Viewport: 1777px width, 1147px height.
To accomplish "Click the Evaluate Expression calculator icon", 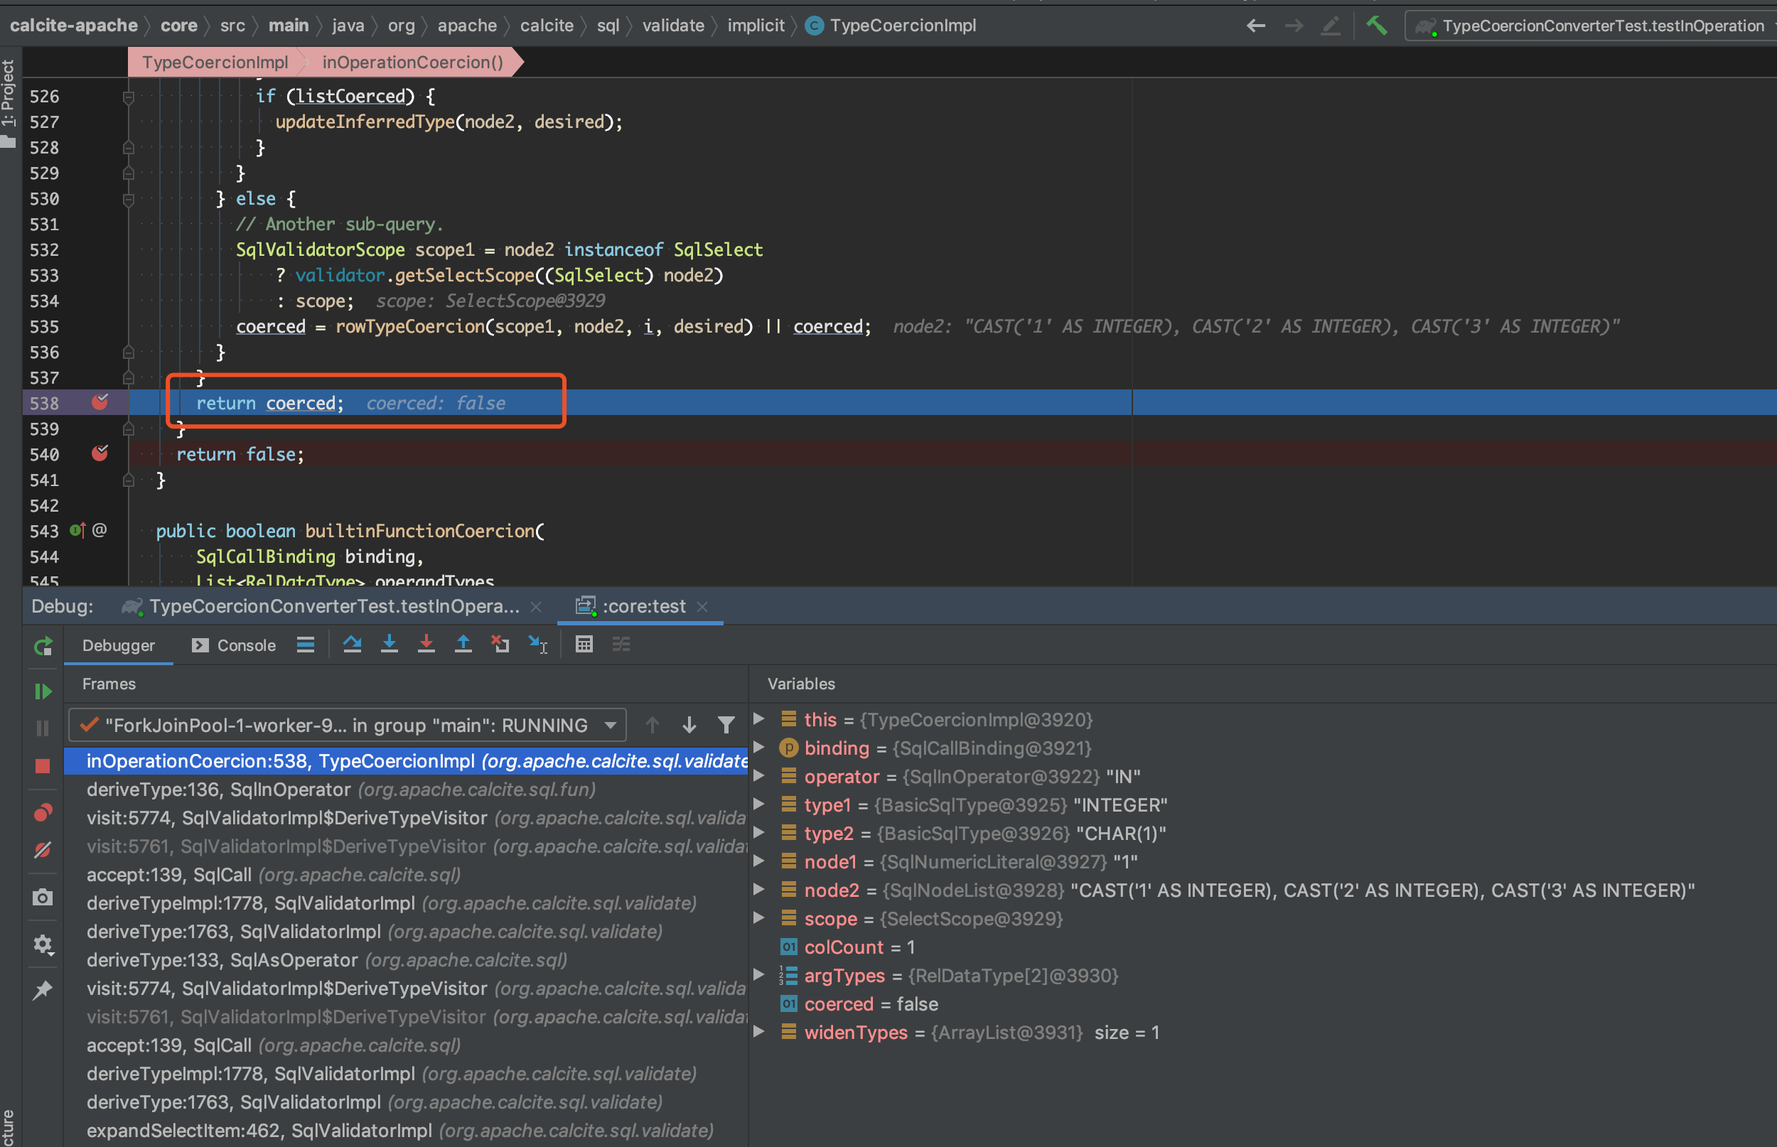I will point(584,645).
